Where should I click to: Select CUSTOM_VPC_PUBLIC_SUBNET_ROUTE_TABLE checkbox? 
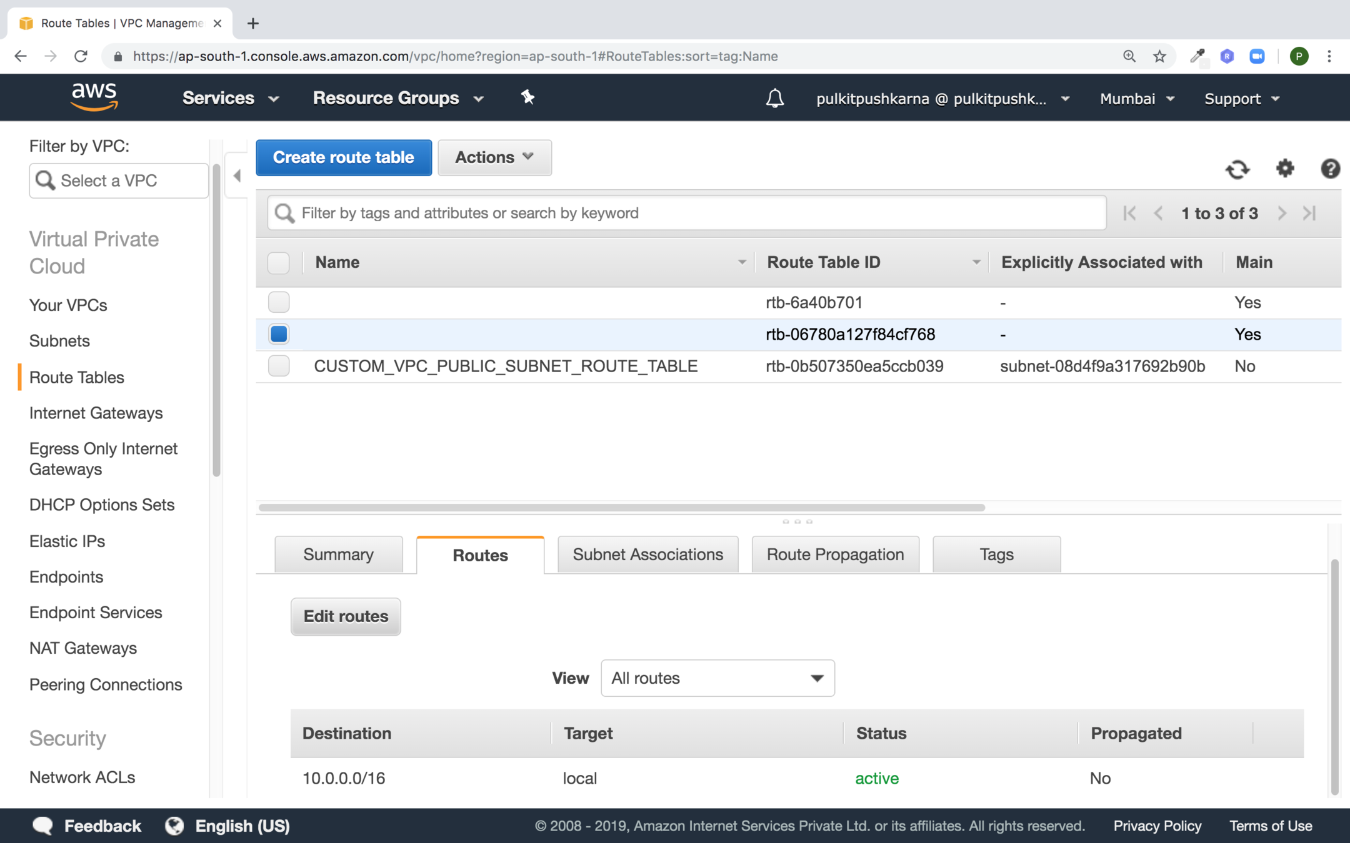pos(279,366)
